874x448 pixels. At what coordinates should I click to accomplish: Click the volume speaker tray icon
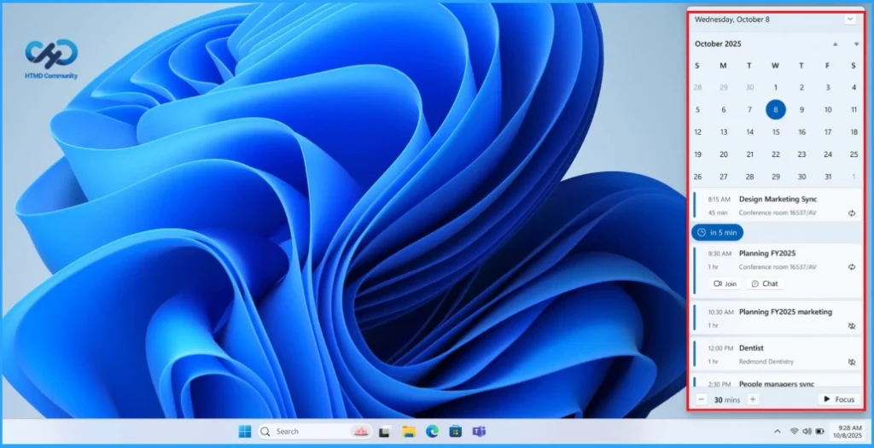(x=807, y=431)
